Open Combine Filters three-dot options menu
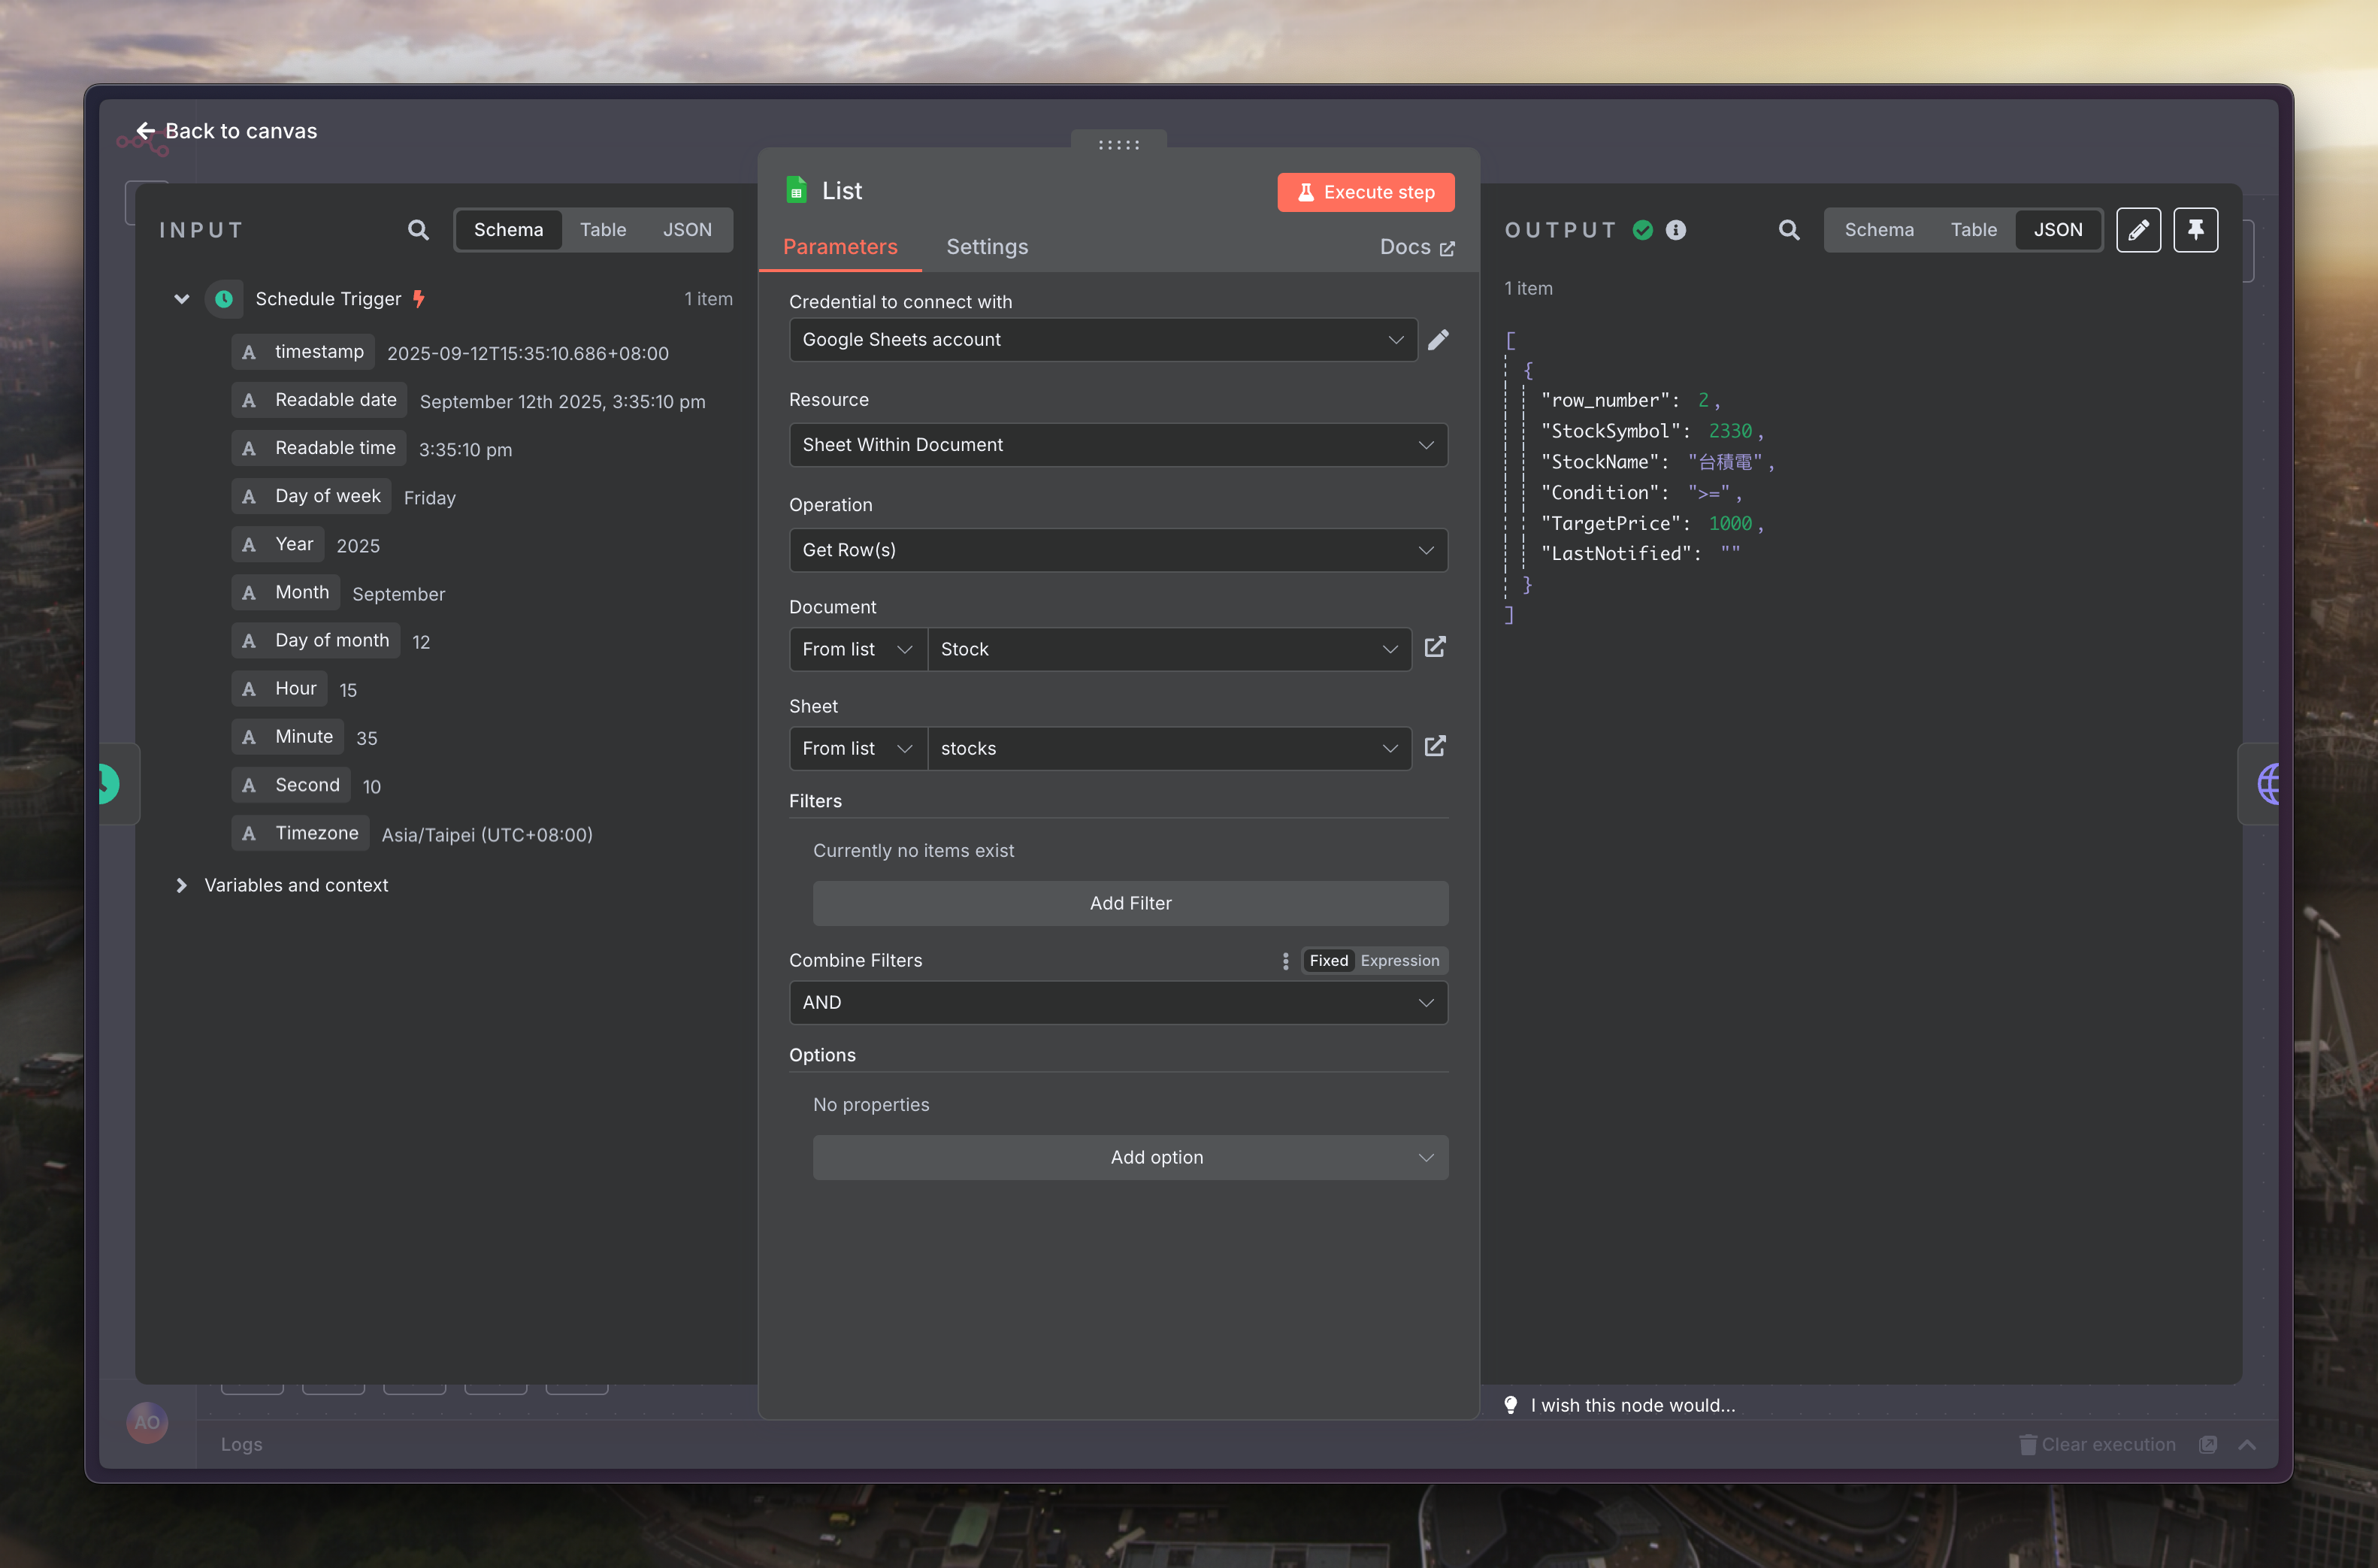 [1284, 961]
